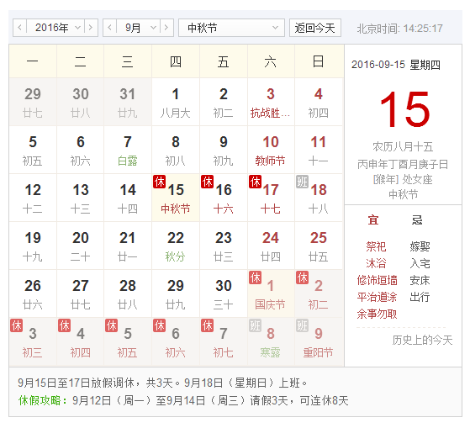
Task: Select September 20 二十 cell
Action: click(81, 246)
